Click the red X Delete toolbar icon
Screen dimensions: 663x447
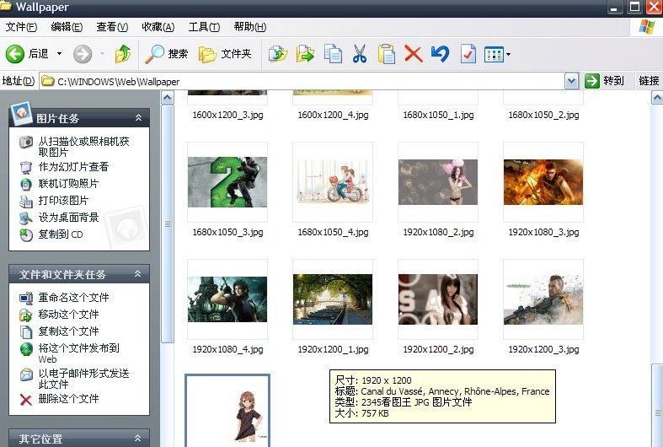[x=413, y=54]
